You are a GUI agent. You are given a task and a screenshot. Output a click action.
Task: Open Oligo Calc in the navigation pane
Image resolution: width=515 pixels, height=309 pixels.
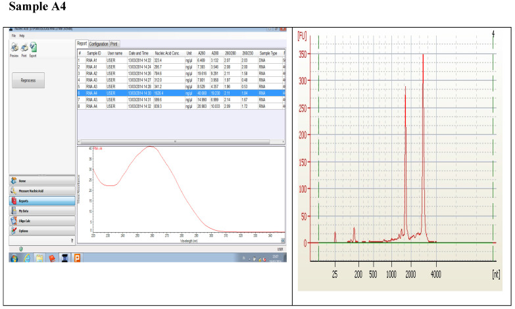[42, 221]
